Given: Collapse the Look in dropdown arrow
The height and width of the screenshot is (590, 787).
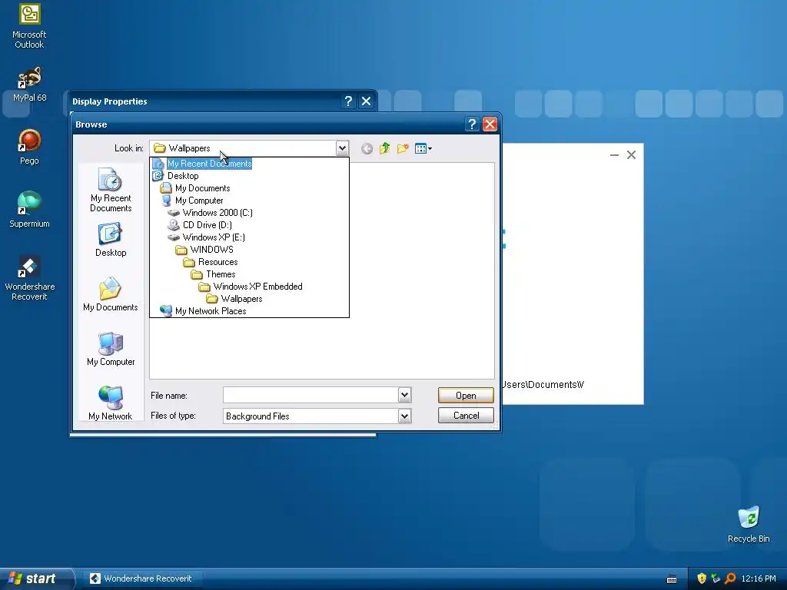Looking at the screenshot, I should 342,148.
